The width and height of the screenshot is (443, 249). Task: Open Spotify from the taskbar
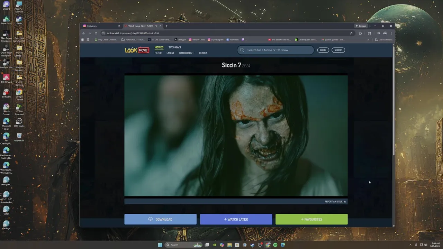275,245
